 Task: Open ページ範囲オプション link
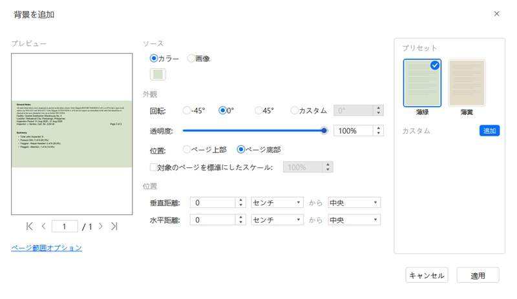(x=47, y=248)
